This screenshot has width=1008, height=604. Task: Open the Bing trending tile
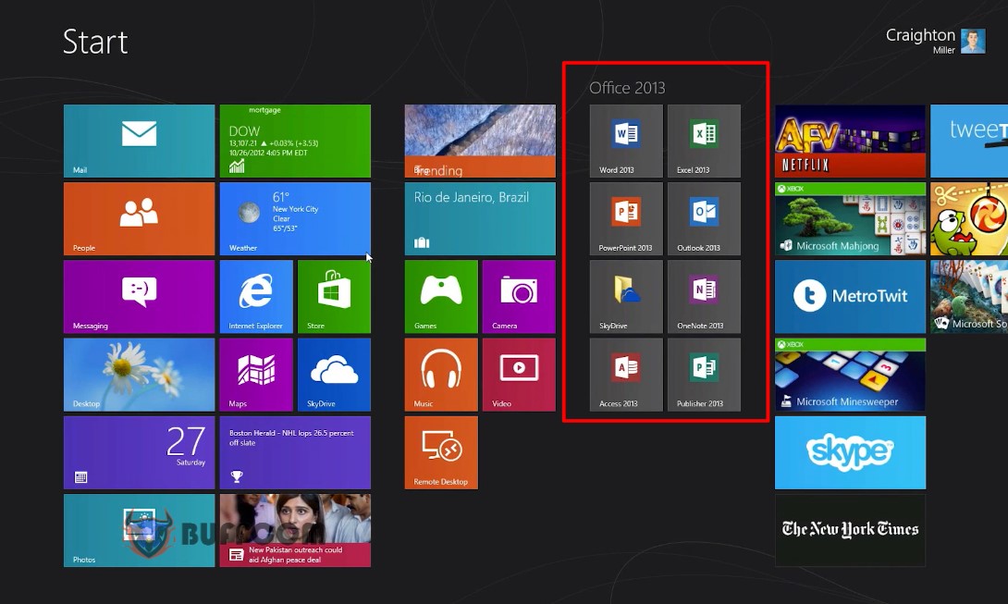tap(480, 141)
